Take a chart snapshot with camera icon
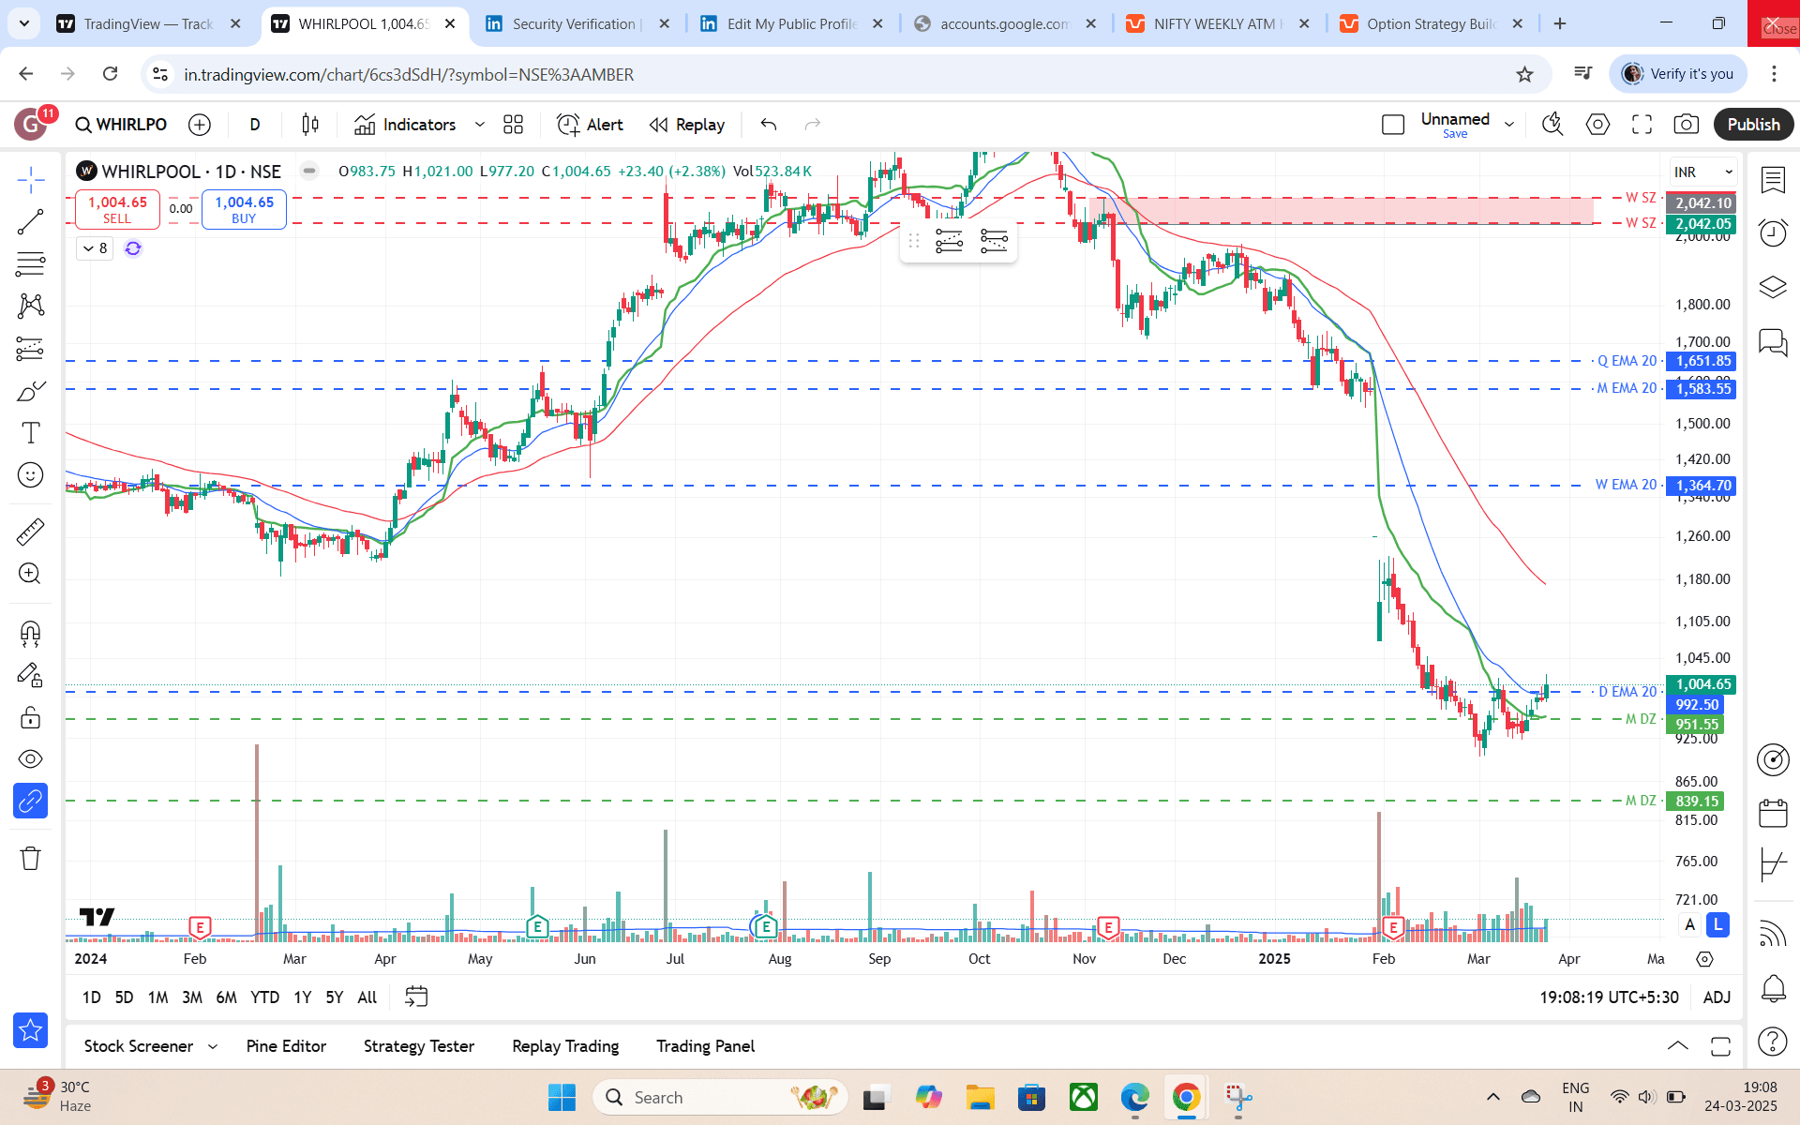1800x1125 pixels. coord(1686,125)
